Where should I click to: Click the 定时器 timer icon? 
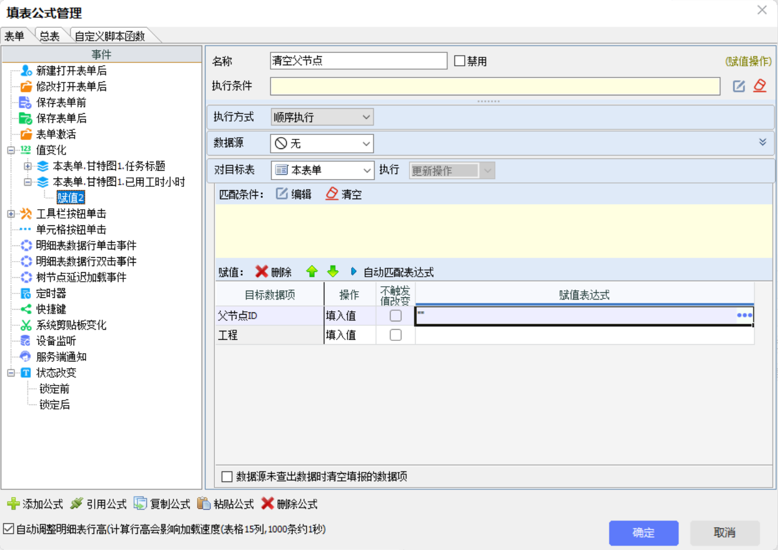(x=26, y=293)
